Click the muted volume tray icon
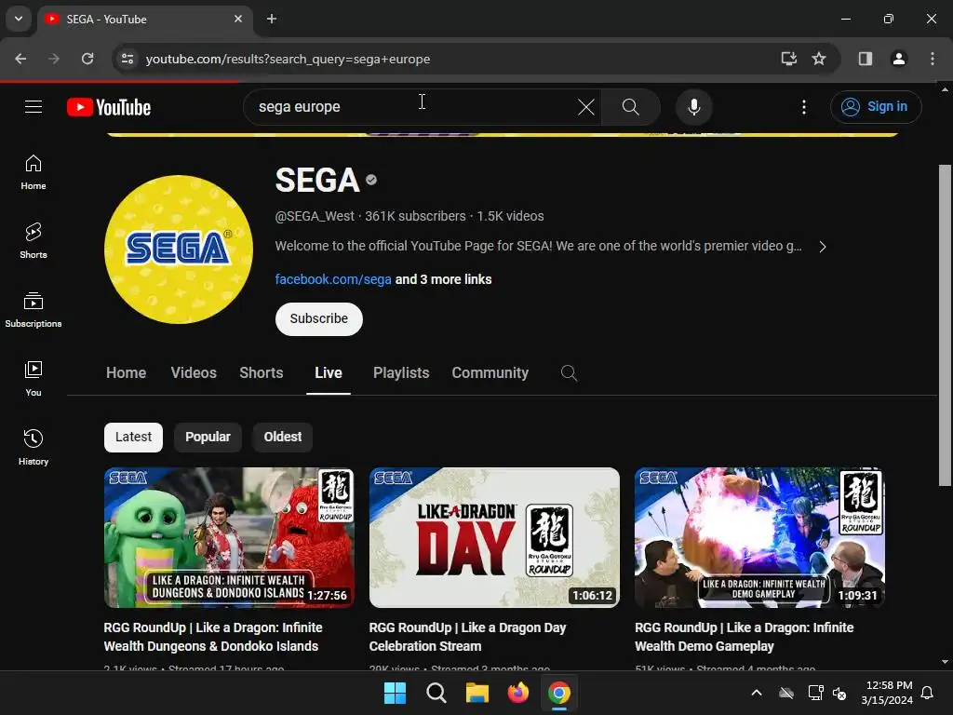The width and height of the screenshot is (953, 715). pos(839,693)
